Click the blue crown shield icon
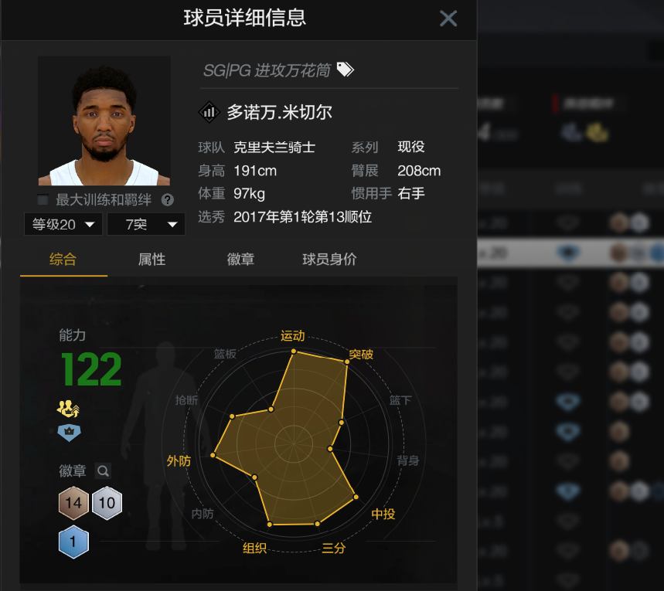Screen dimensions: 664x591 69,433
